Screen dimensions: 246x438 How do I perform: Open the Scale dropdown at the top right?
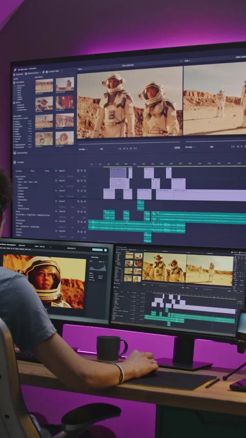[187, 61]
